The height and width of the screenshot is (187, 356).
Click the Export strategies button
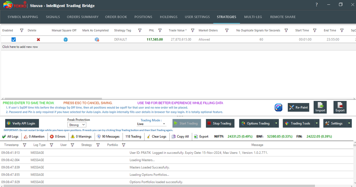(340, 107)
